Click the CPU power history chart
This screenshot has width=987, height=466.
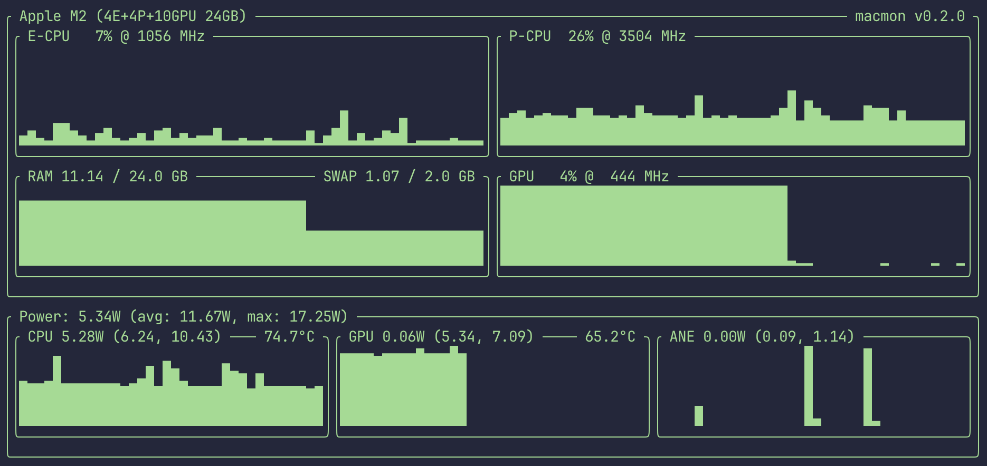coord(171,386)
